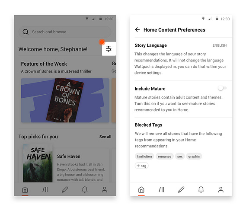This screenshot has height=211, width=246.
Task: Tap See all for Top picks
Action: (105, 137)
